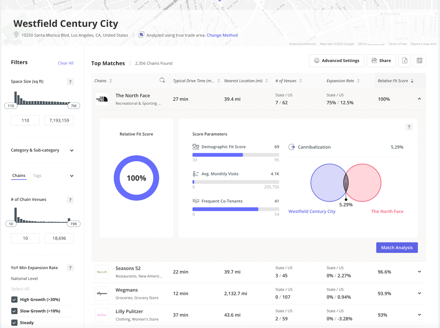Click the Space Size help question mark
Screen dimensions: 440x328
coord(70,82)
